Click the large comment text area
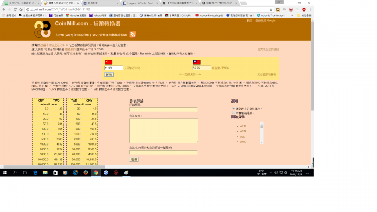 tap(164, 131)
